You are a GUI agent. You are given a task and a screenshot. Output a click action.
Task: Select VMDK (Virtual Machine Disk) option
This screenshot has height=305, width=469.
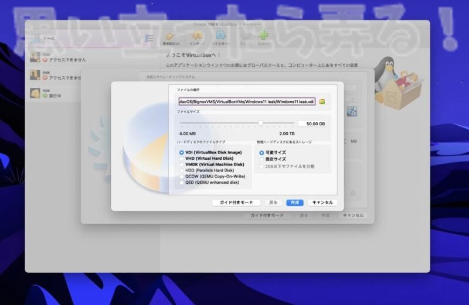(212, 165)
